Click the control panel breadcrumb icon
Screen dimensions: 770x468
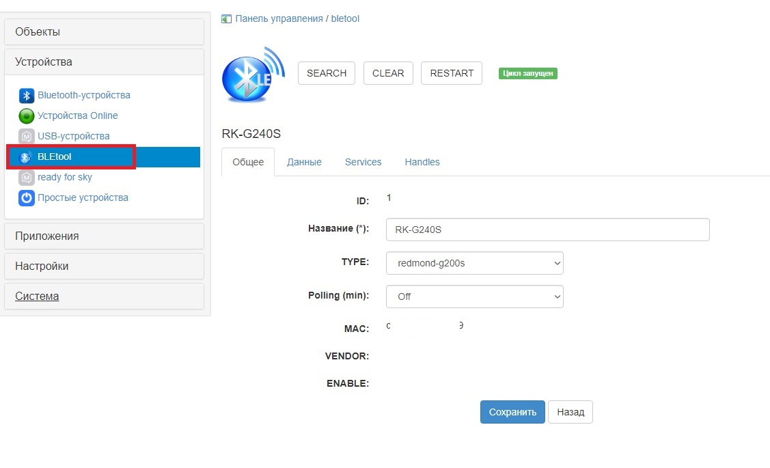click(226, 19)
